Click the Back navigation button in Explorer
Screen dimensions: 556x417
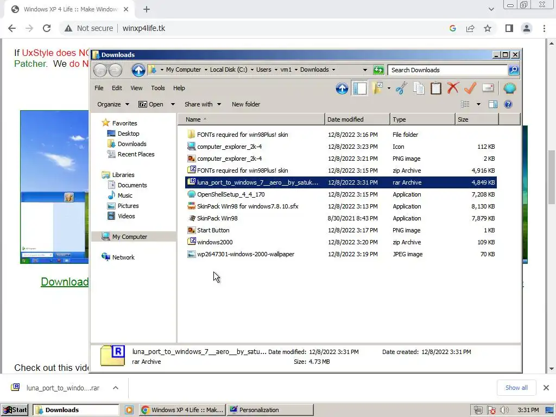pos(100,70)
